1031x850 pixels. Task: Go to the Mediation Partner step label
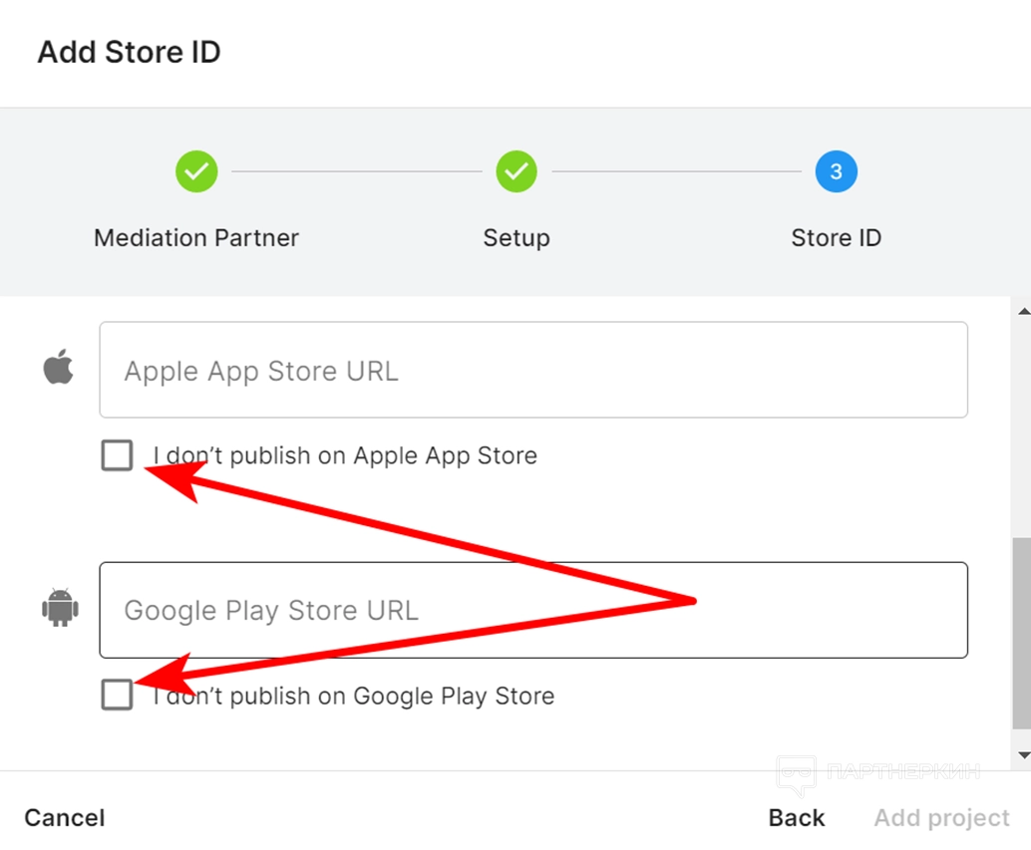click(196, 238)
